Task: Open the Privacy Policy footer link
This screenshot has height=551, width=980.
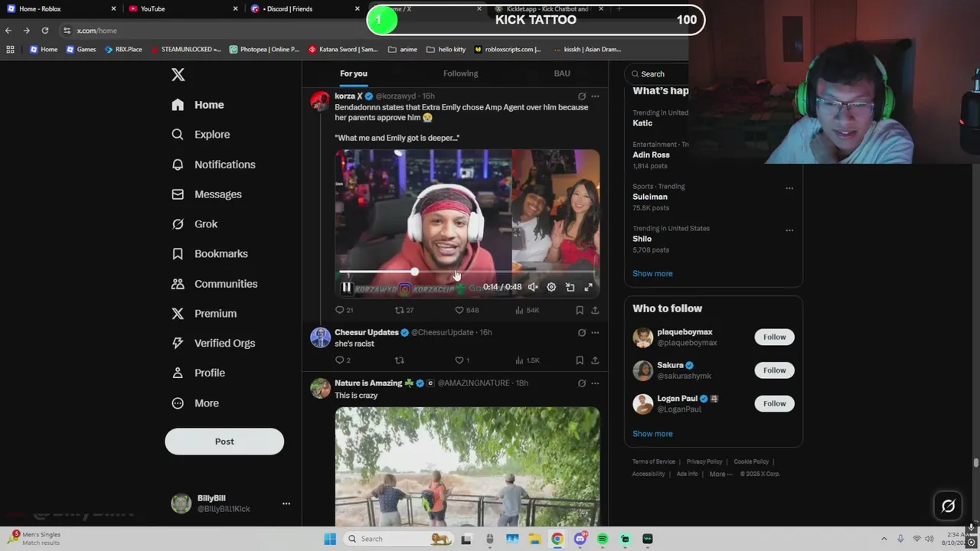Action: [704, 461]
